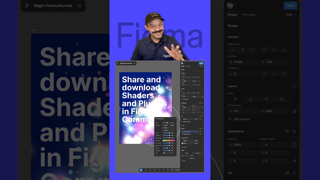The image size is (320, 180).
Task: Switch to Animated export tab in inset panel
Action: 197,153
